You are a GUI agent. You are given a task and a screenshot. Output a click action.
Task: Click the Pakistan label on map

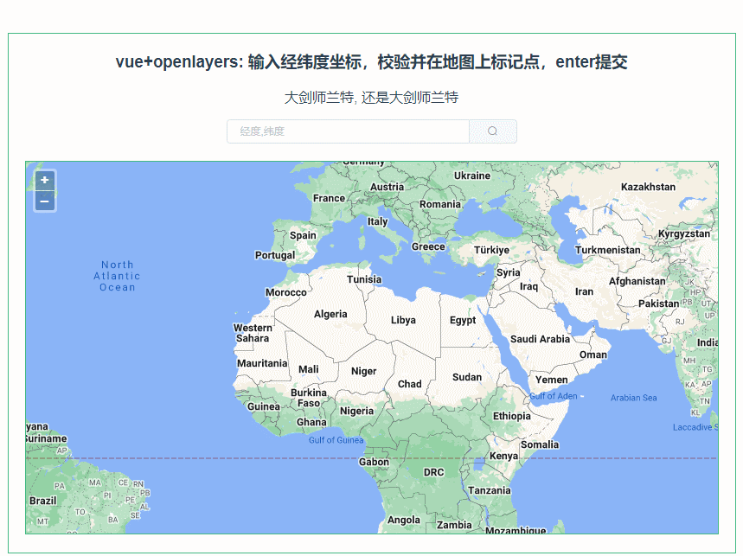coord(658,304)
